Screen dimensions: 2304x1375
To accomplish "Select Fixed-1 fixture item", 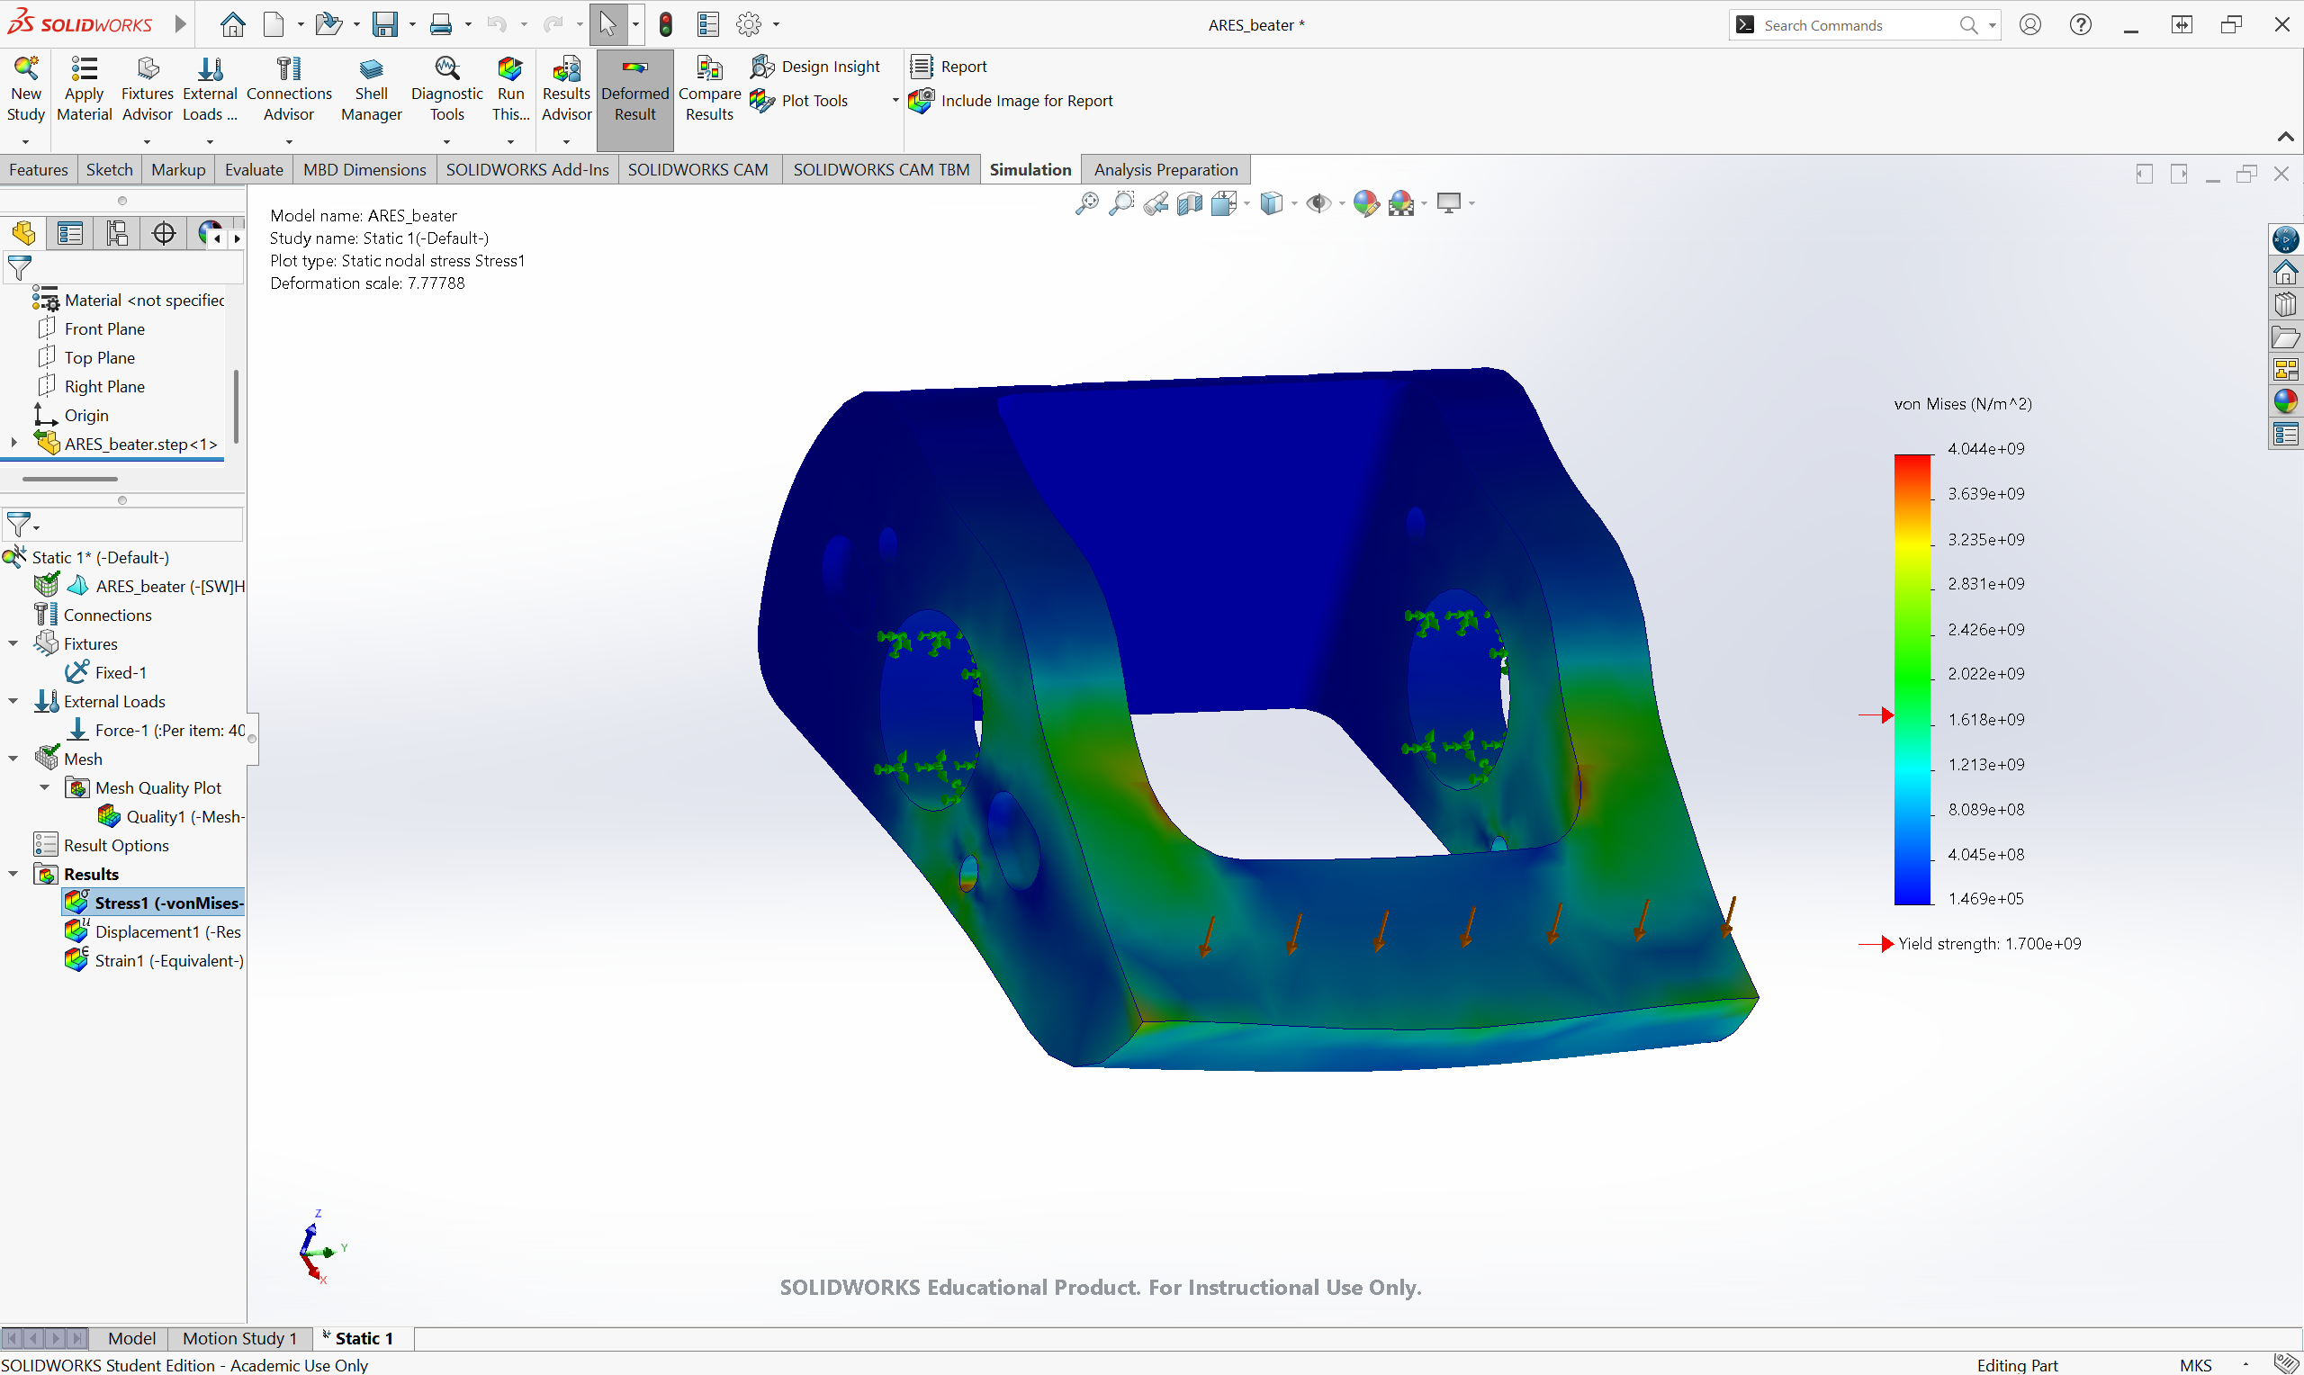I will [x=105, y=671].
